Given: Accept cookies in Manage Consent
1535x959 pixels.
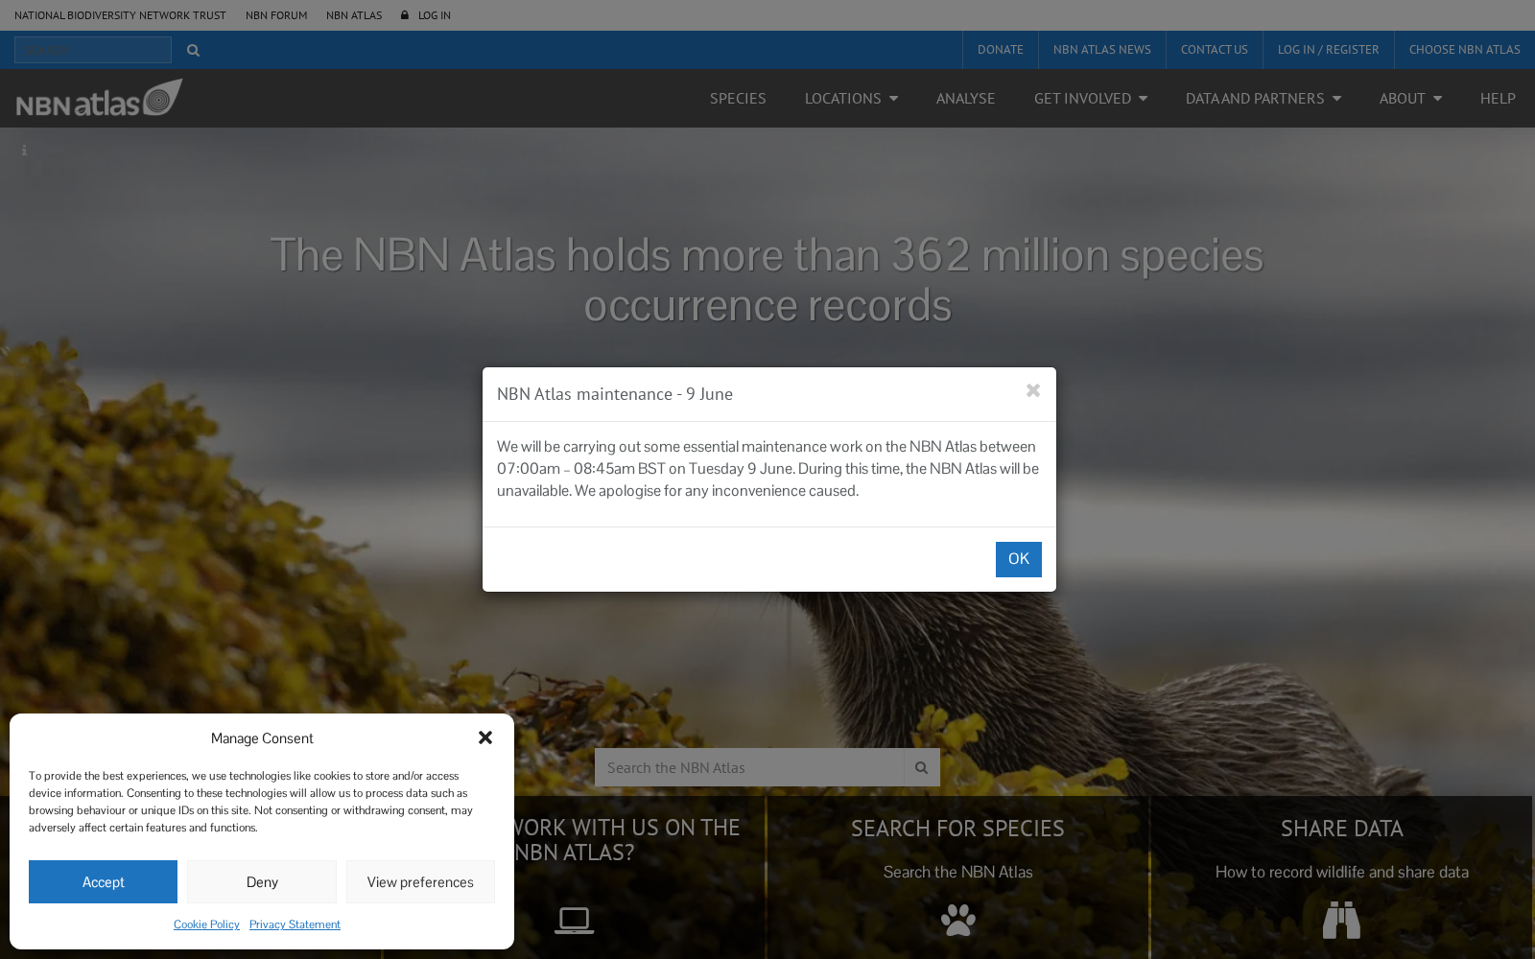Looking at the screenshot, I should 103,881.
